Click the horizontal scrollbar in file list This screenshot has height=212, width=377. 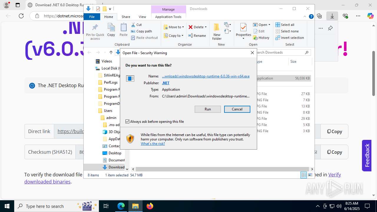(222, 169)
